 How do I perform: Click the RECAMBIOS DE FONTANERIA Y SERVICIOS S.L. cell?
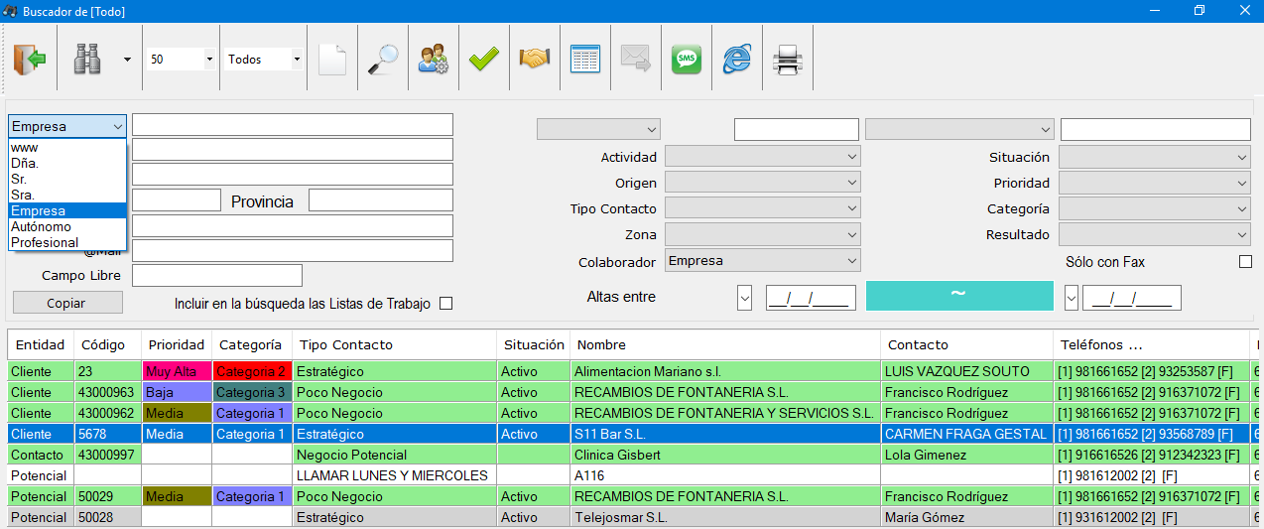pyautogui.click(x=725, y=413)
